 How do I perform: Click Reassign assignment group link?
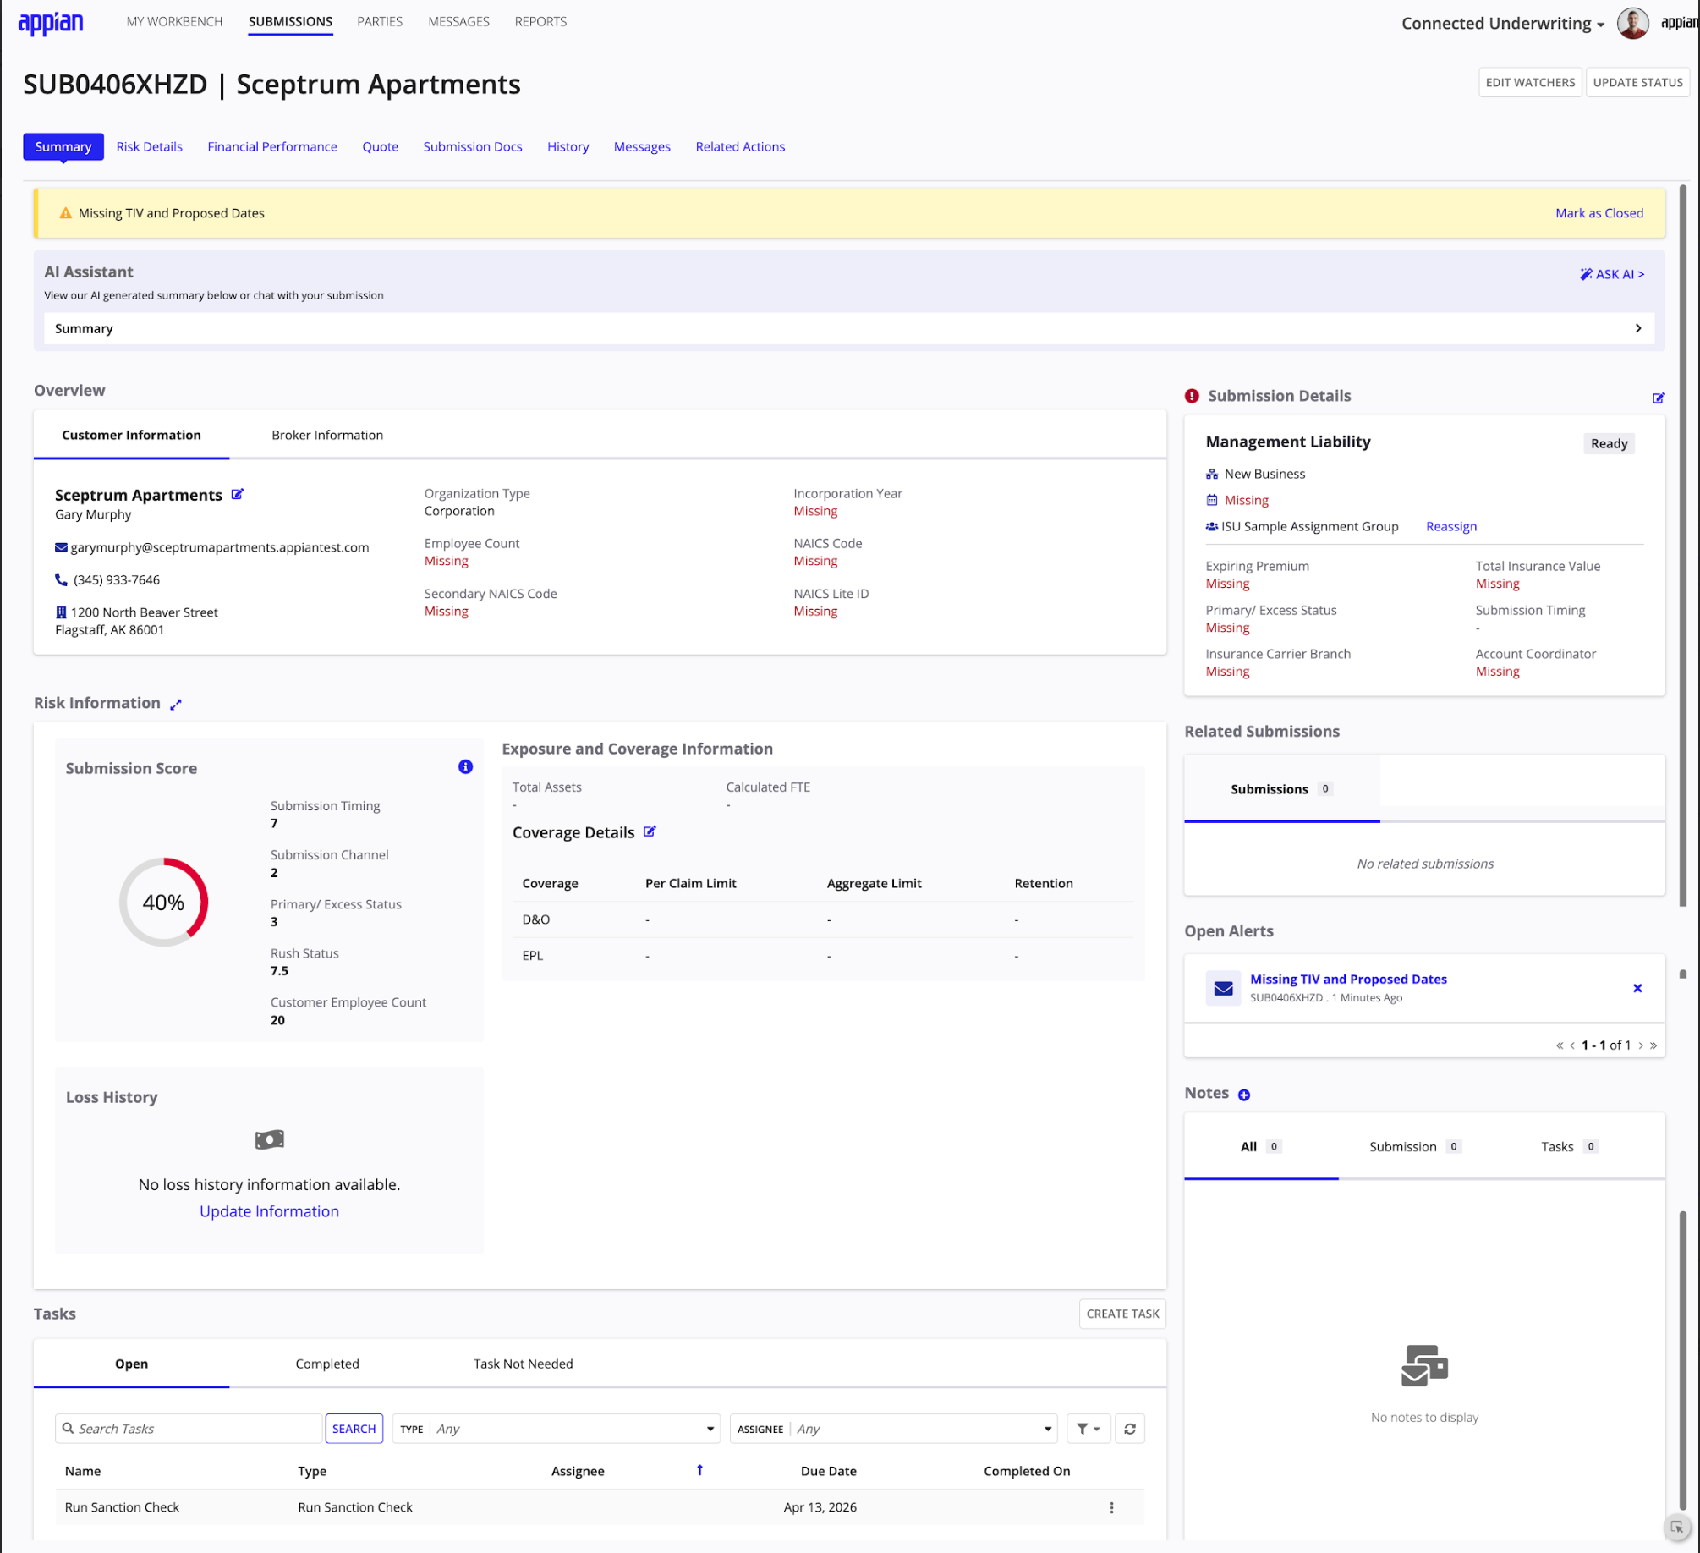pyautogui.click(x=1450, y=526)
